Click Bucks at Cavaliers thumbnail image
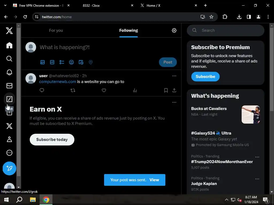 250,115
